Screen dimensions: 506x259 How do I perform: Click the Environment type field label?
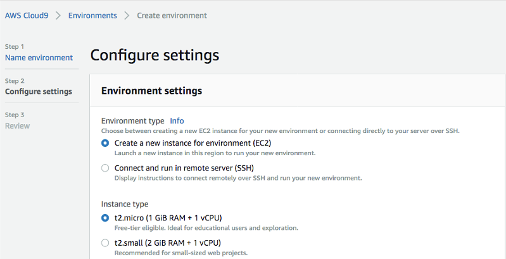[x=132, y=120]
